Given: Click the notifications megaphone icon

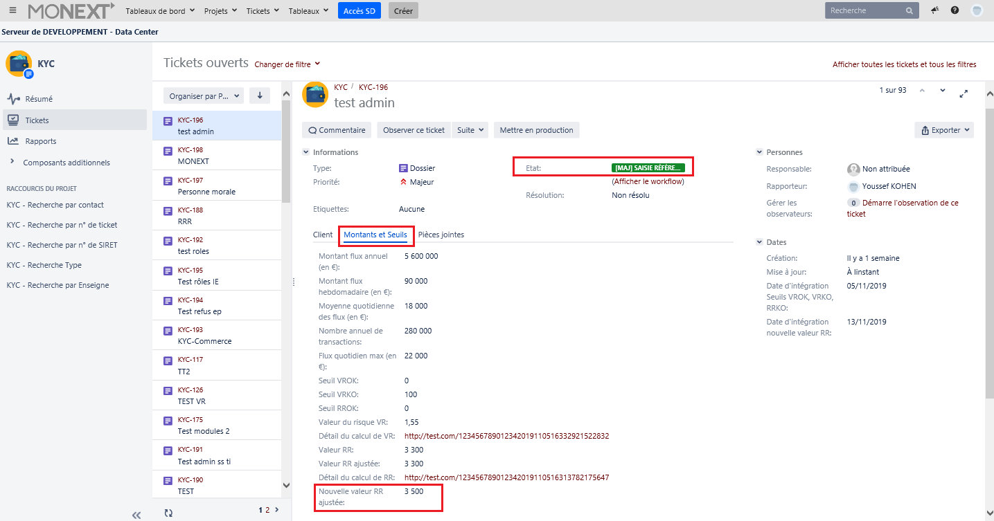Looking at the screenshot, I should (934, 10).
